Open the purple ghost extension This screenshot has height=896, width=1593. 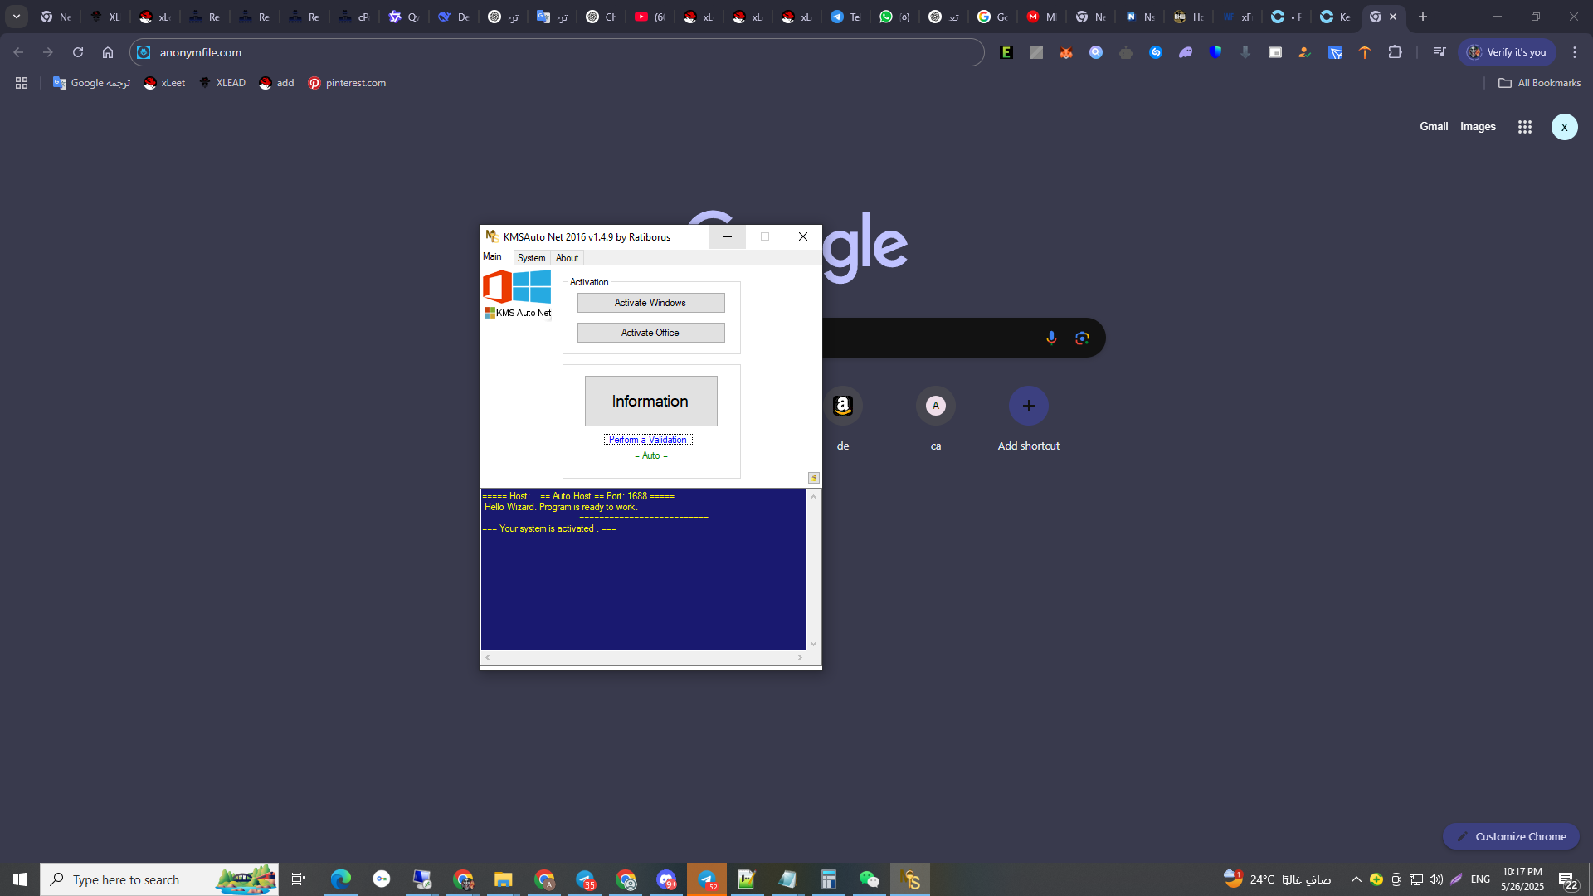point(1186,52)
